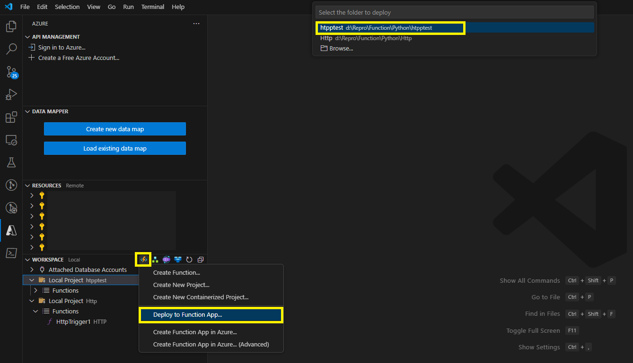633x363 pixels.
Task: Collapse Local Project Http node
Action: 32,301
